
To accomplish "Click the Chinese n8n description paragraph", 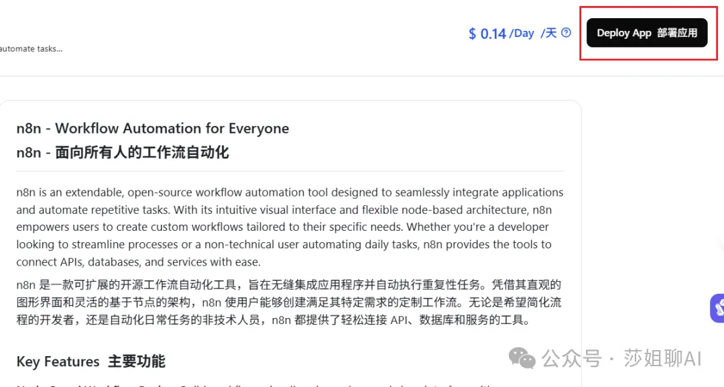I will click(288, 302).
